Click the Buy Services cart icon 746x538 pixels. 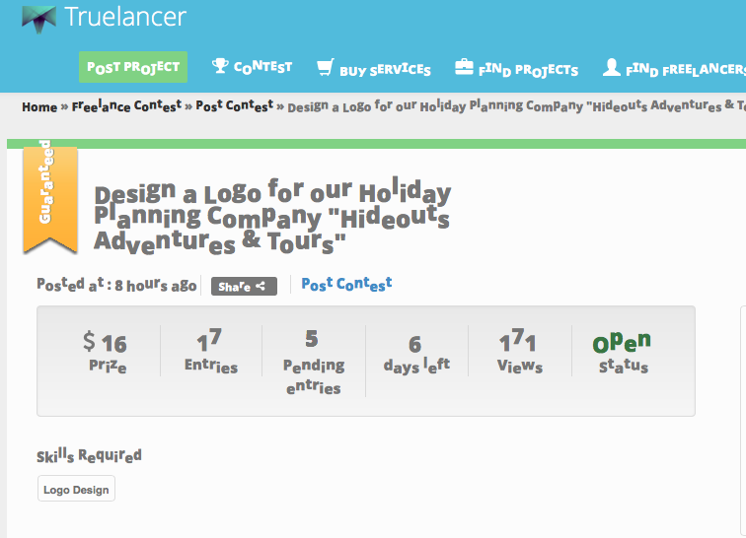[x=326, y=67]
